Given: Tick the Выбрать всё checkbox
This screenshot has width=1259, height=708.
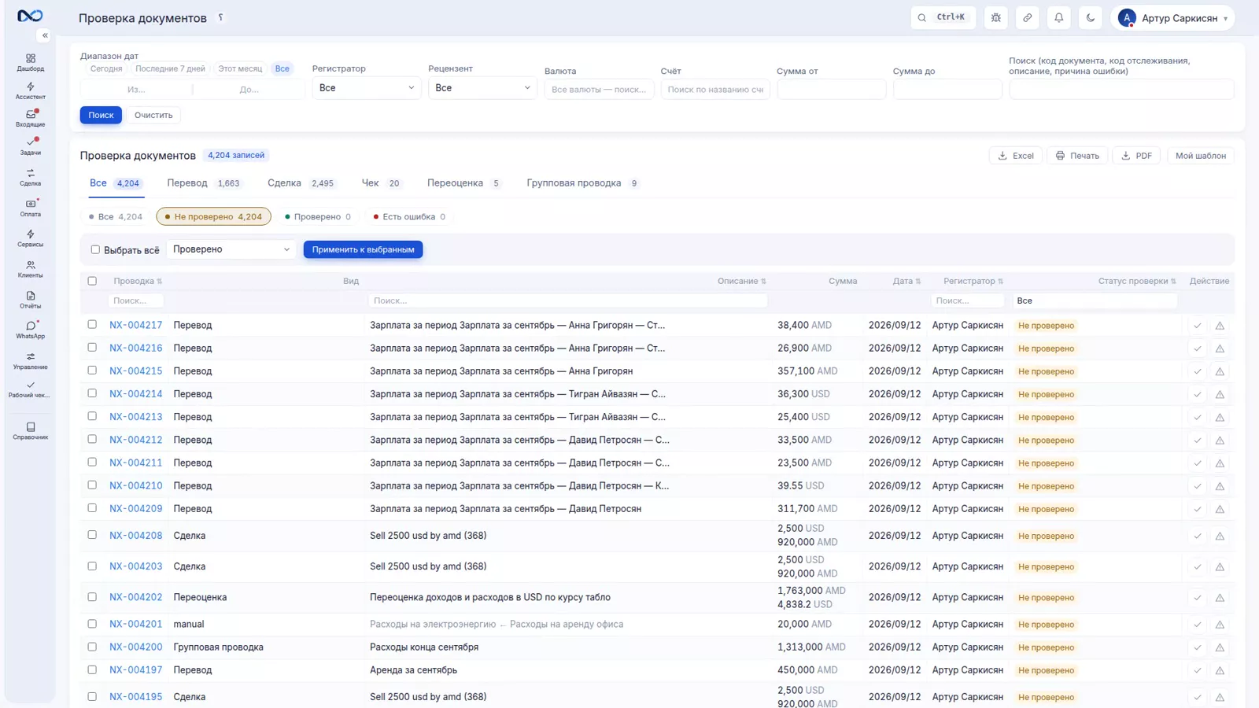Looking at the screenshot, I should click(95, 249).
